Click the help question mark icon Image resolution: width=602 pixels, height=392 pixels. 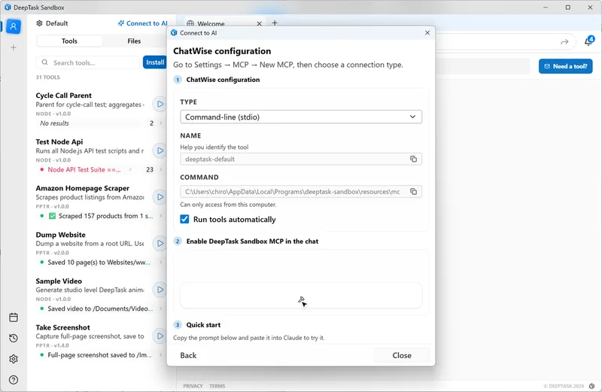coord(14,380)
